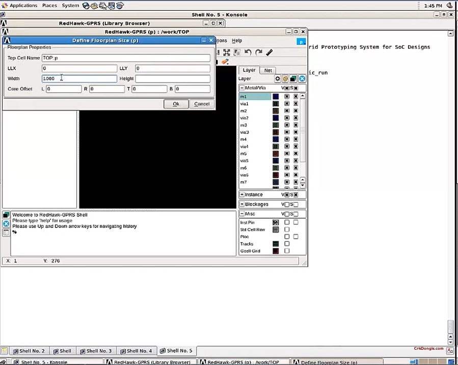This screenshot has height=365, width=458.
Task: Click the Height input field
Action: [172, 78]
